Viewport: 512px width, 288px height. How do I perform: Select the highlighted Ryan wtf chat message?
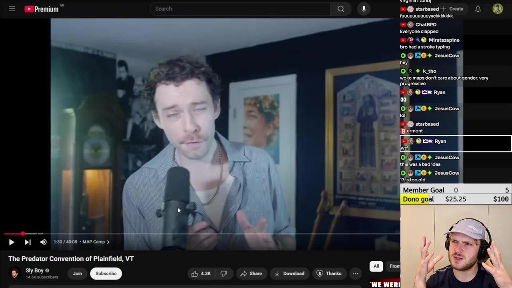(x=456, y=144)
